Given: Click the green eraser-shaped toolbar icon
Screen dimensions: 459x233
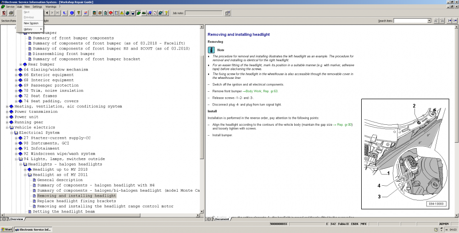Looking at the screenshot, I should point(139,13).
